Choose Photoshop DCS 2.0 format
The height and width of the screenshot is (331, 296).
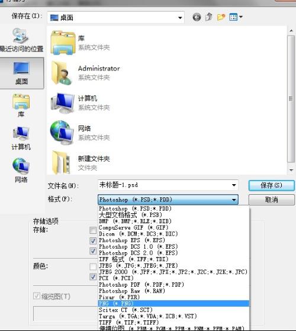[173, 253]
